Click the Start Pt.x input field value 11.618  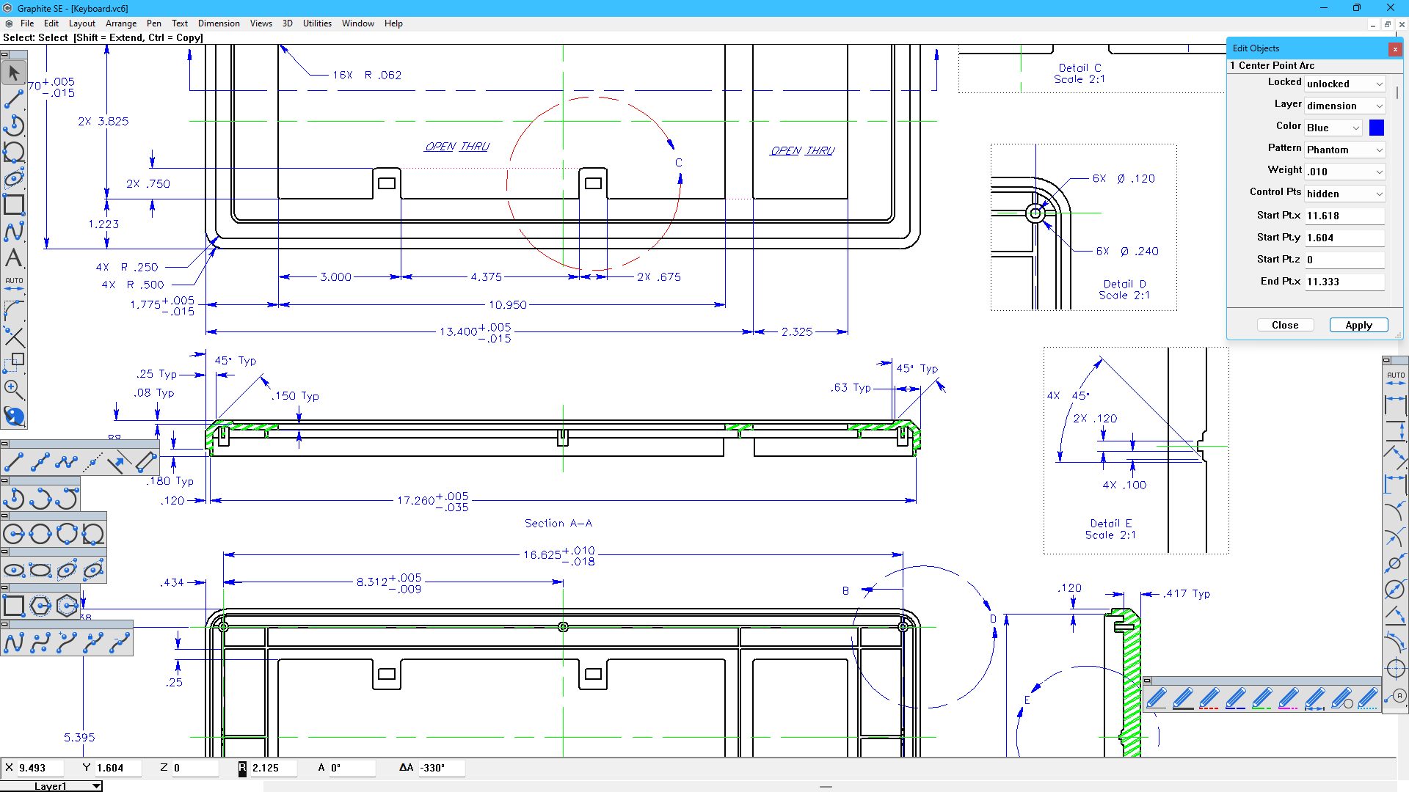pyautogui.click(x=1345, y=215)
